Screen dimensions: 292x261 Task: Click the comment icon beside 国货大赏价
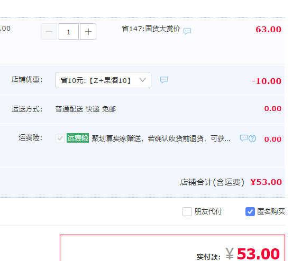187,31
